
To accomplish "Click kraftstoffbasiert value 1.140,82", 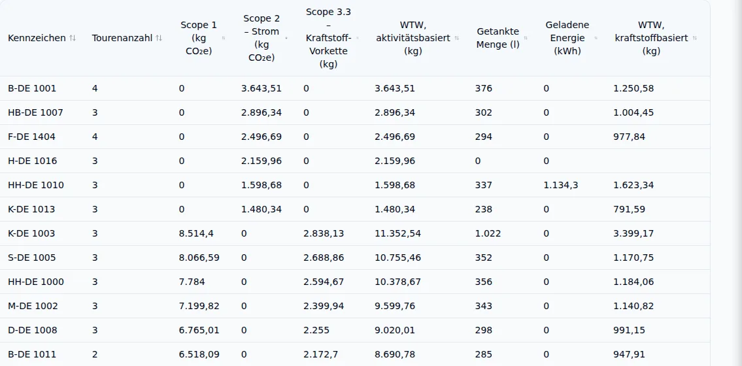I will pyautogui.click(x=633, y=306).
